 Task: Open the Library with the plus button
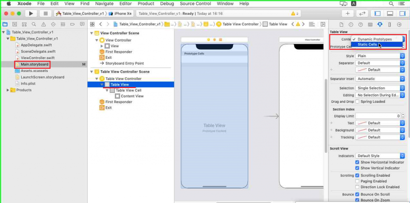tap(348, 14)
